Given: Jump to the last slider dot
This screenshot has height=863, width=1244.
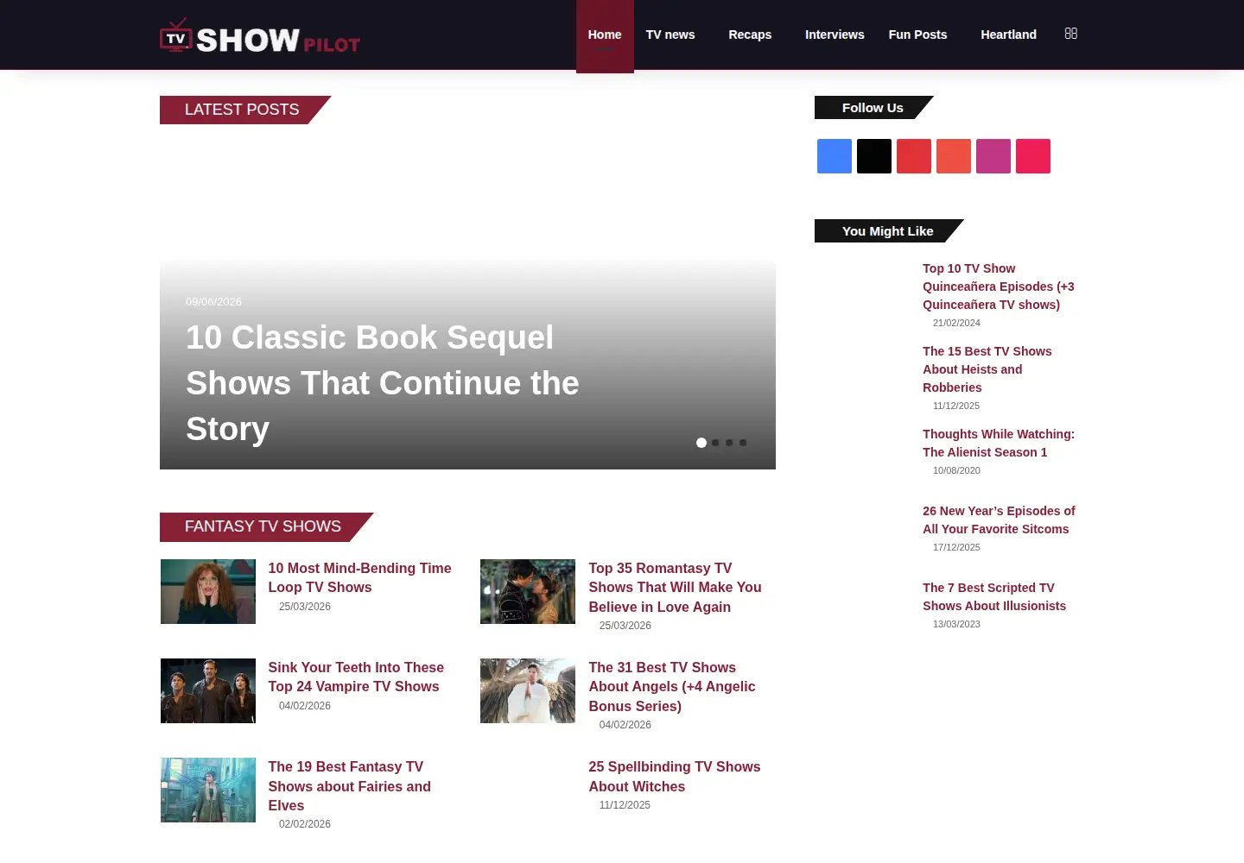Looking at the screenshot, I should click(x=743, y=443).
